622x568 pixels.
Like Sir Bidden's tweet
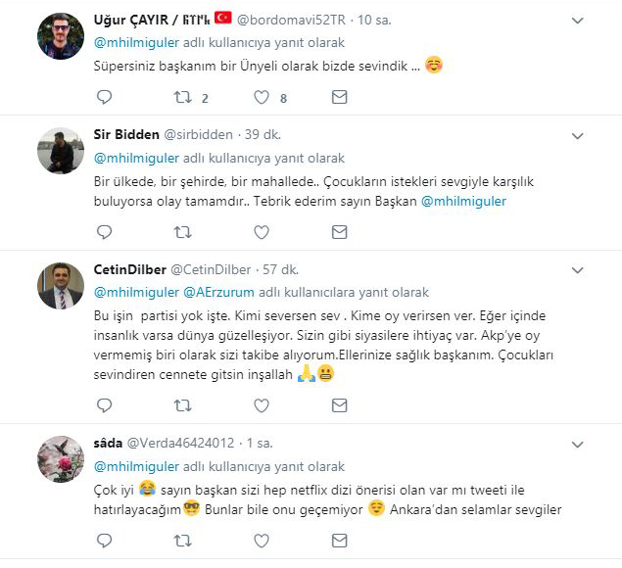pos(262,232)
